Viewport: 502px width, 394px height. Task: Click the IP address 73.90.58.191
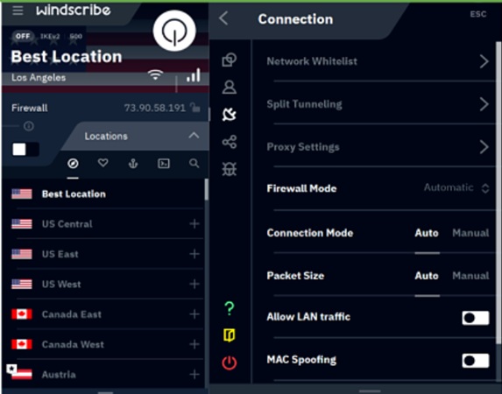tap(155, 108)
